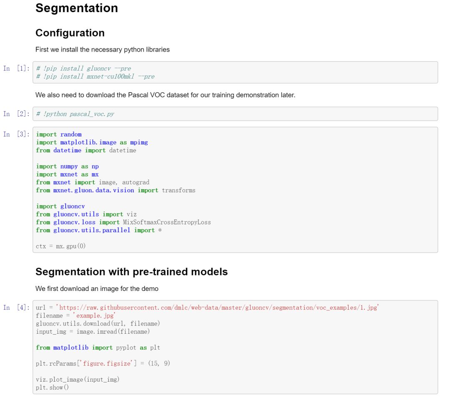Click 'We first download an image' text
This screenshot has width=450, height=397.
tap(97, 289)
